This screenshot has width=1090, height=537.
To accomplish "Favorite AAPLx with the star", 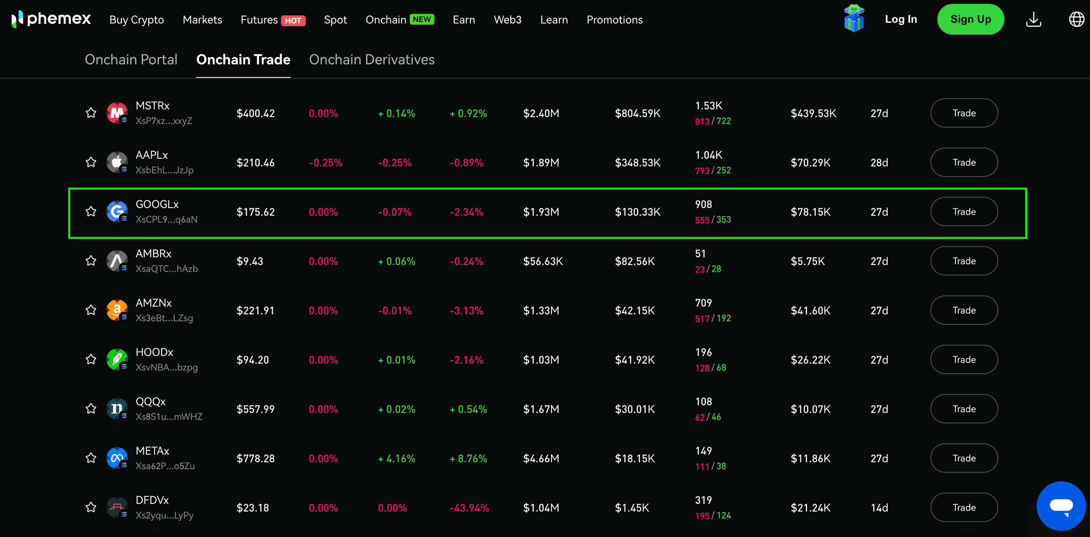I will [91, 162].
